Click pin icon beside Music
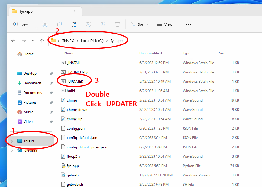The width and height of the screenshot is (262, 187). point(51,112)
